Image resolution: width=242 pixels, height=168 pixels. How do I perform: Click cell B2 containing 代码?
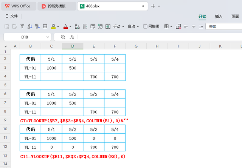30,59
